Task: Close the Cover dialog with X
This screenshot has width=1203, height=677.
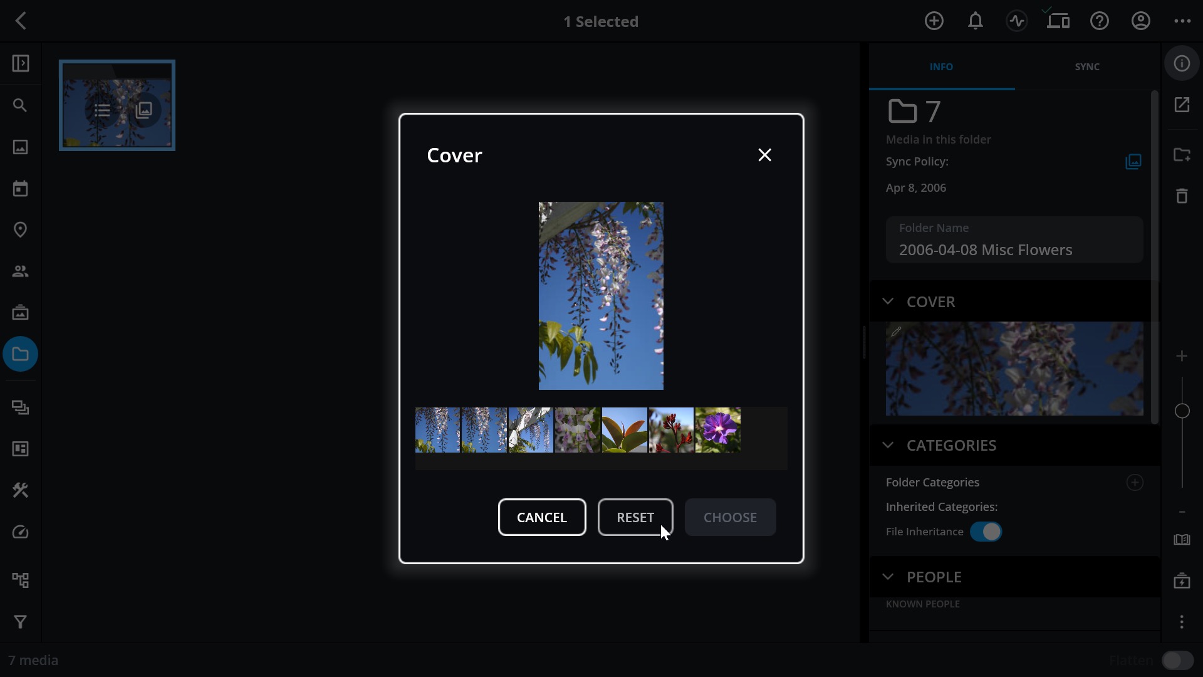Action: 764,155
